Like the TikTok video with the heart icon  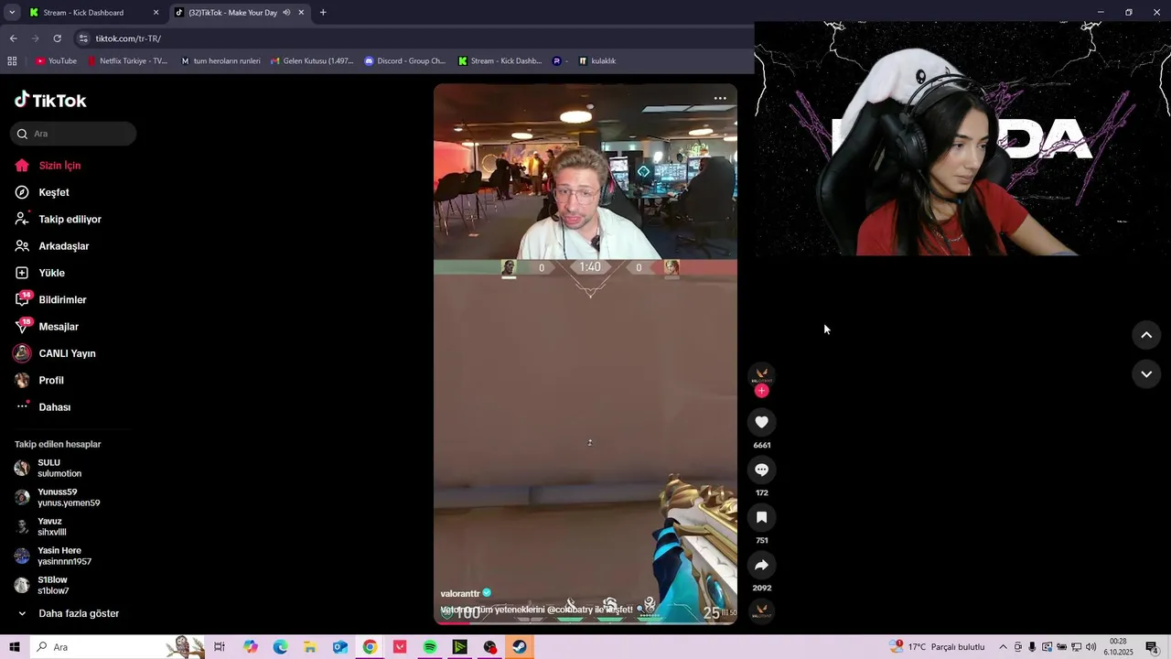[x=761, y=422]
